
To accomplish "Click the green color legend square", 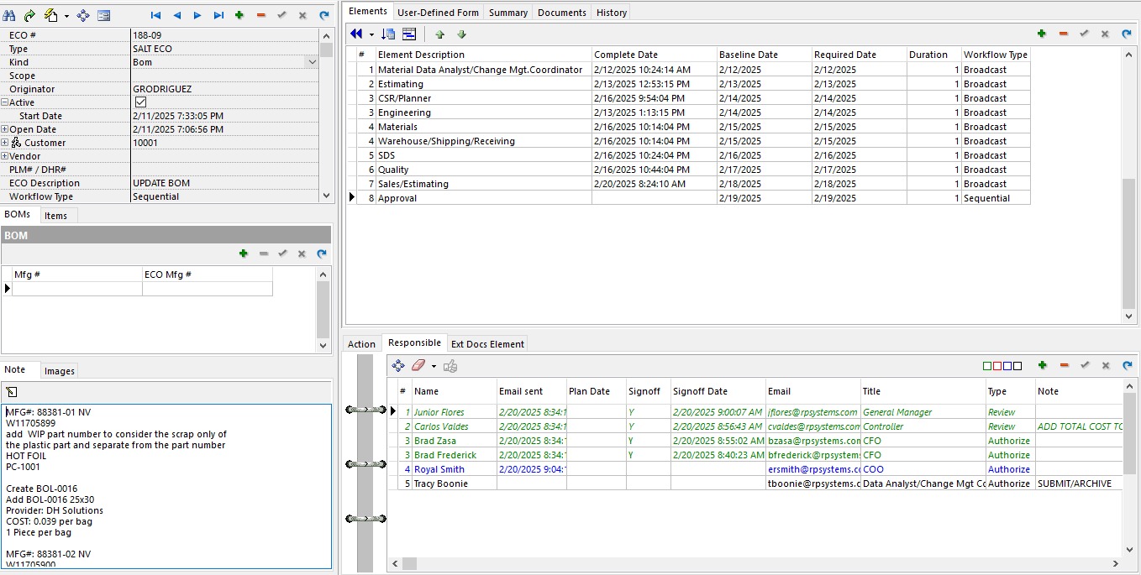I will [x=987, y=366].
